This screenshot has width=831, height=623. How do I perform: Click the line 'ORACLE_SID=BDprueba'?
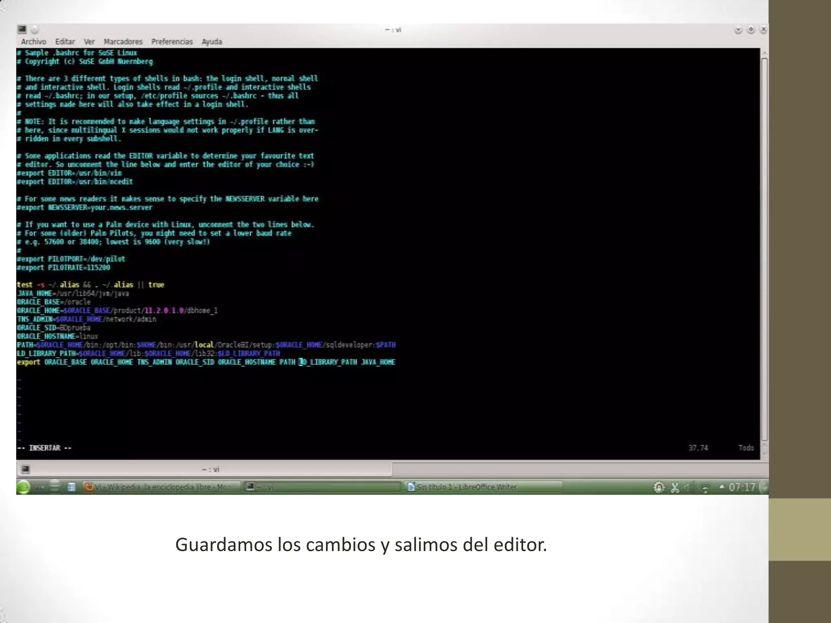(54, 328)
